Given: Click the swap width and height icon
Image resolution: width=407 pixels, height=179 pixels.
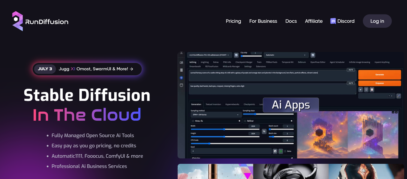Looking at the screenshot, I should coord(264,131).
